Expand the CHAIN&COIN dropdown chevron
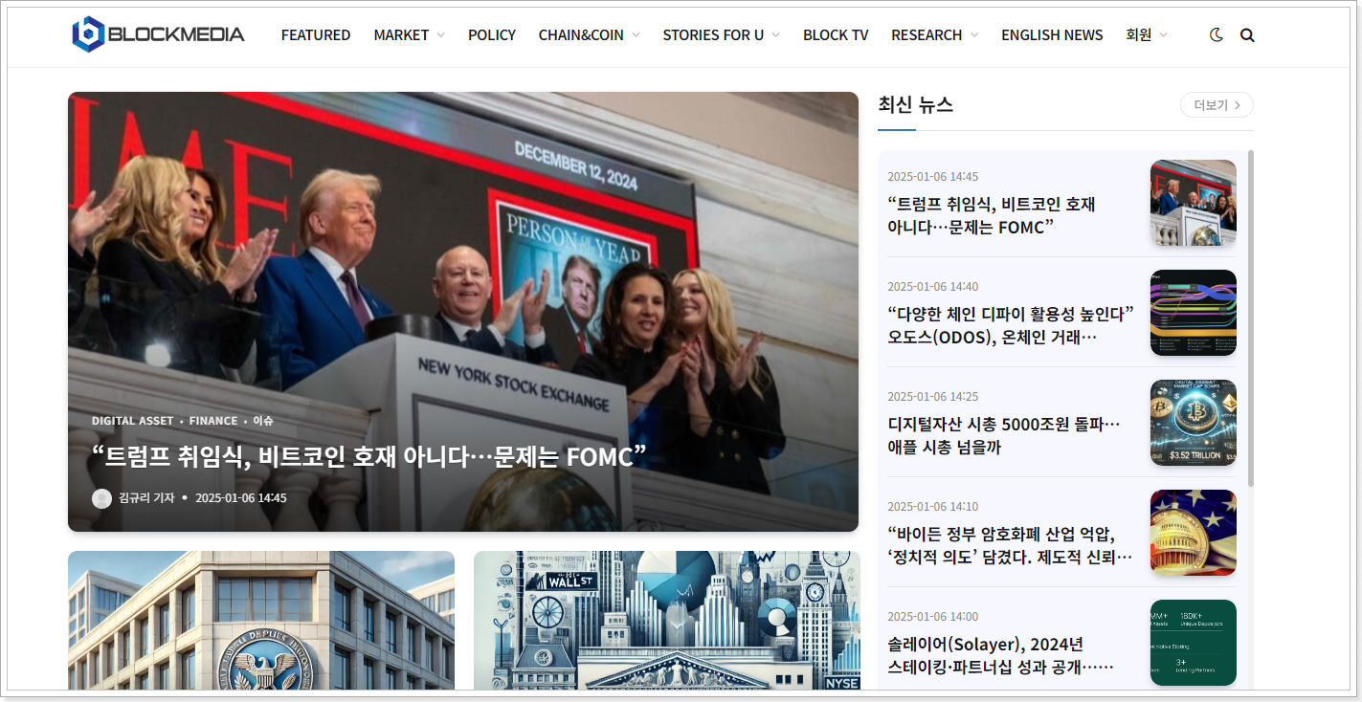The image size is (1362, 702). [x=636, y=35]
